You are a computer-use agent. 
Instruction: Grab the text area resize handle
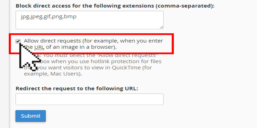click(x=161, y=27)
